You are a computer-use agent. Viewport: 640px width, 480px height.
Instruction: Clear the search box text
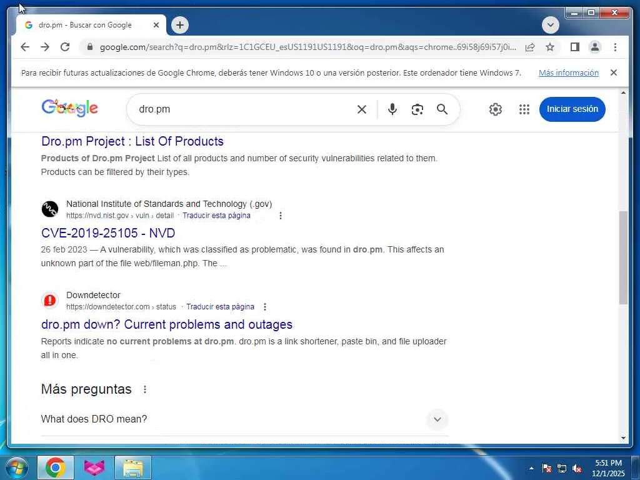362,109
